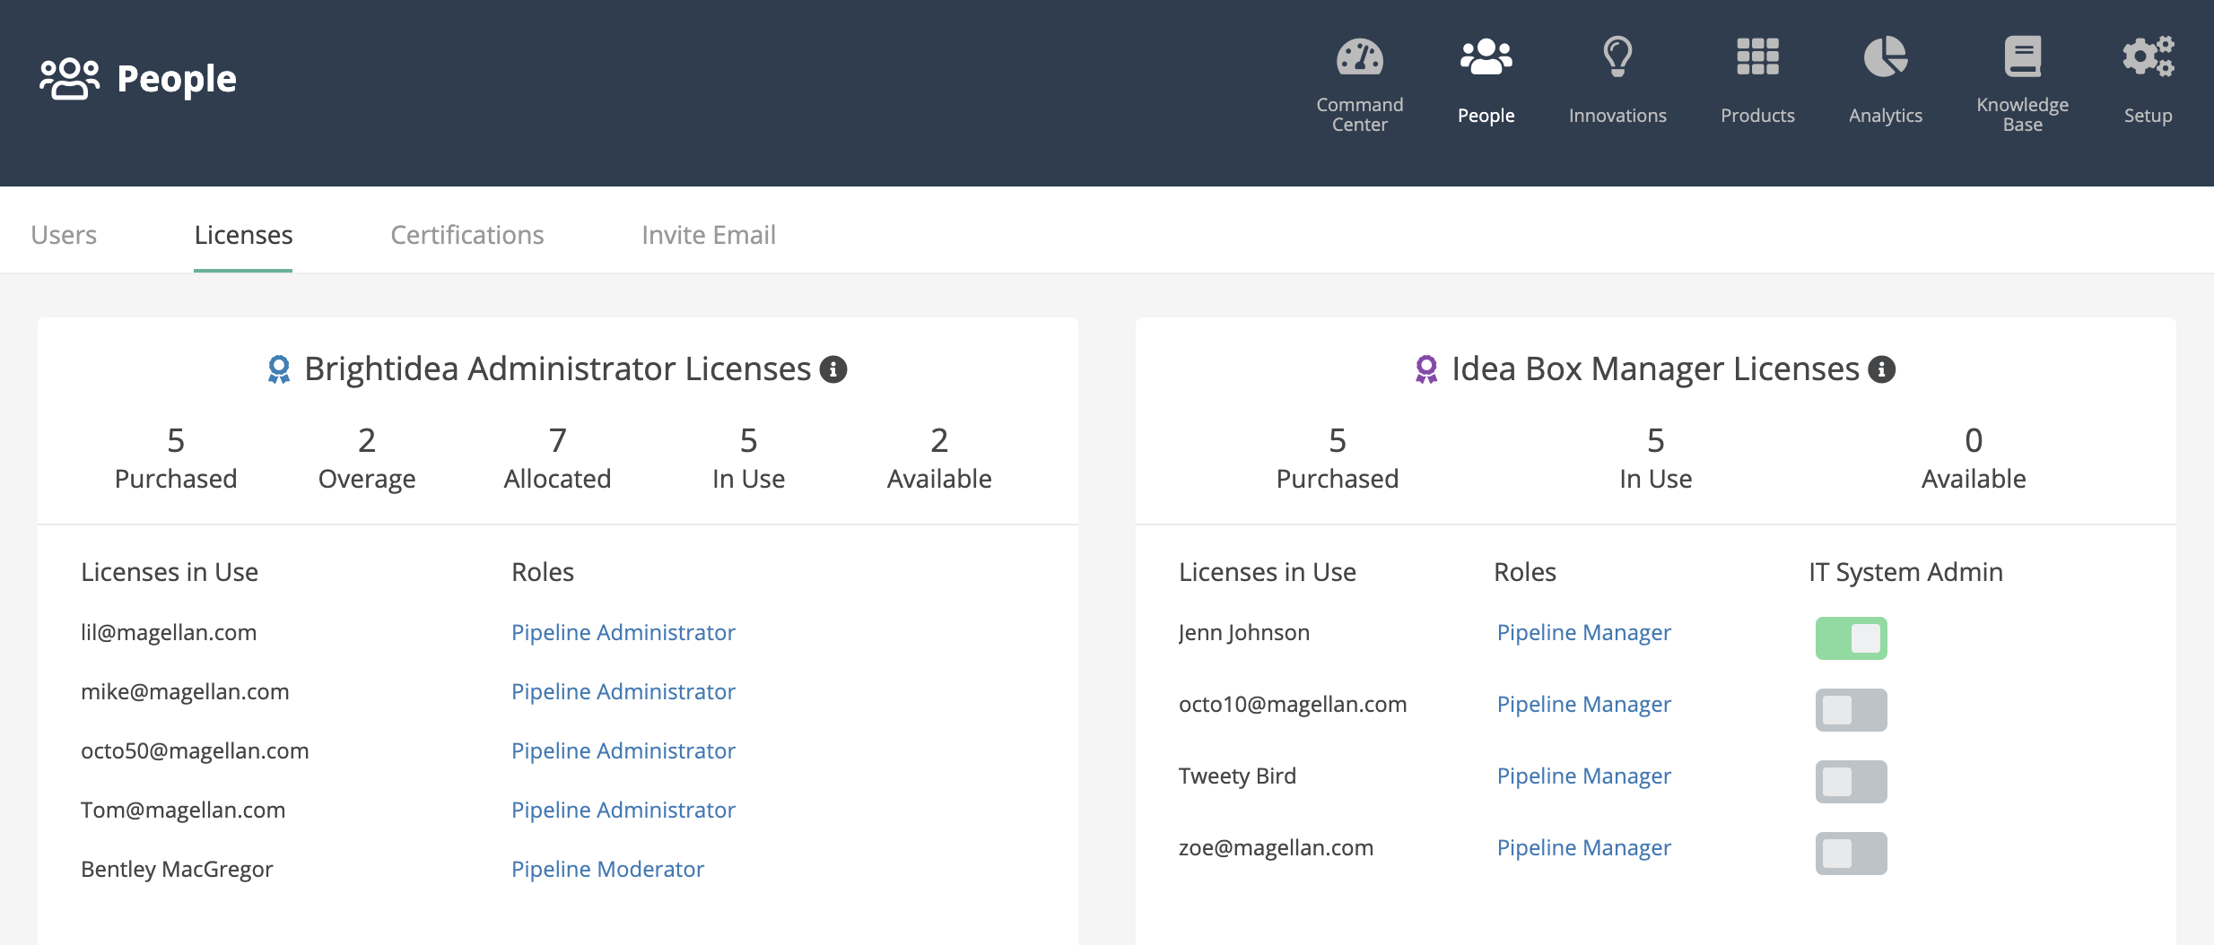The height and width of the screenshot is (945, 2214).
Task: Click the Bentley MacGregor license entry
Action: tap(177, 870)
